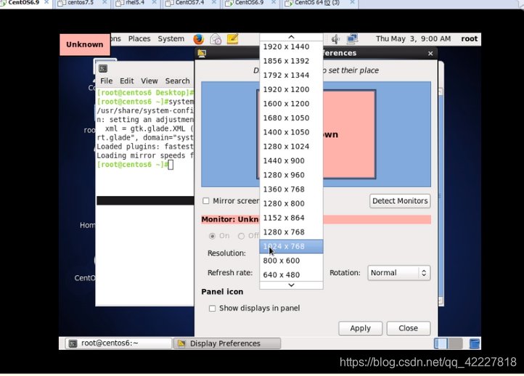Choose 1856 x 1392 resolution
524x376 pixels.
pyautogui.click(x=291, y=61)
